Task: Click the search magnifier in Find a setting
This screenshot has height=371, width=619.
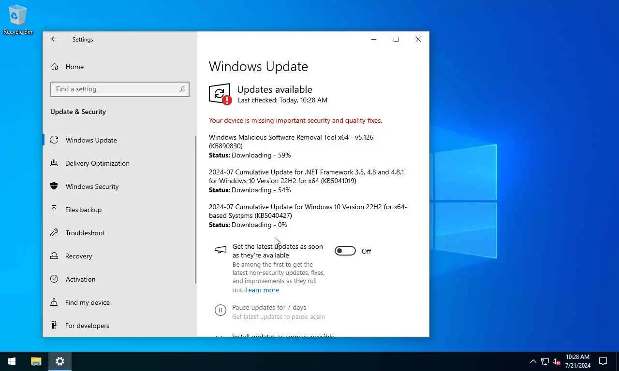Action: tap(182, 89)
